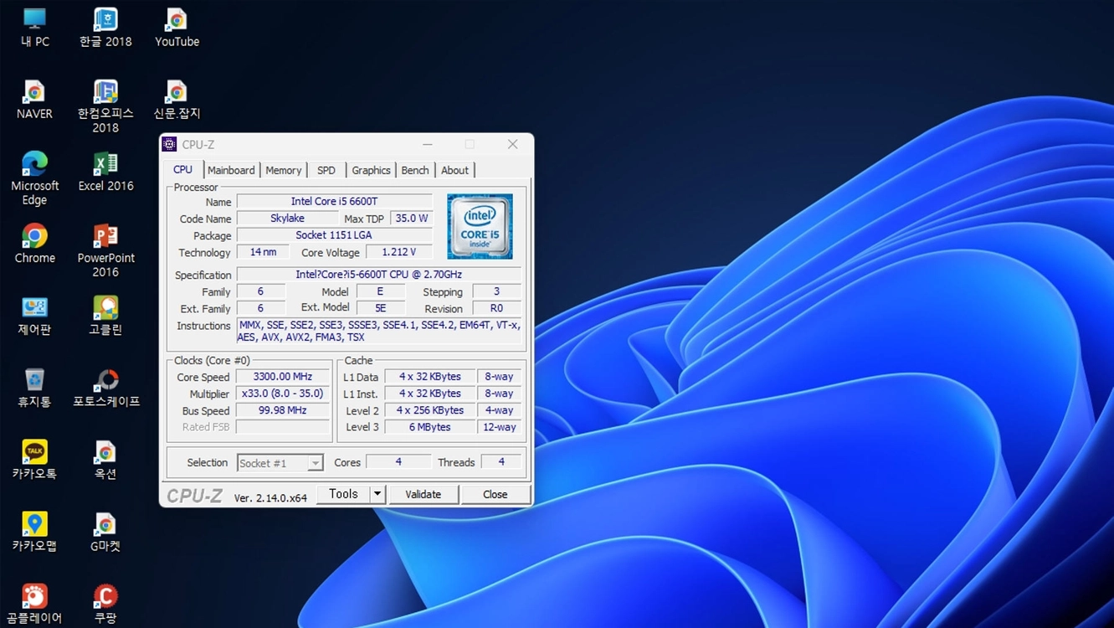
Task: Click the empty Rated FSB field
Action: click(x=283, y=427)
